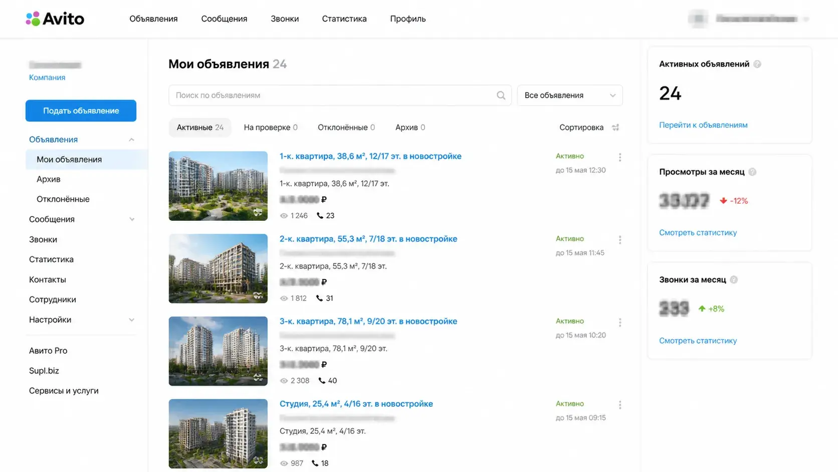Click the Avito logo

(x=55, y=19)
